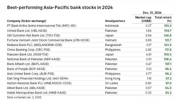Image resolution: width=177 pixels, height=100 pixels.
Task: Click the Total return (%) column header
Action: [x=163, y=19]
